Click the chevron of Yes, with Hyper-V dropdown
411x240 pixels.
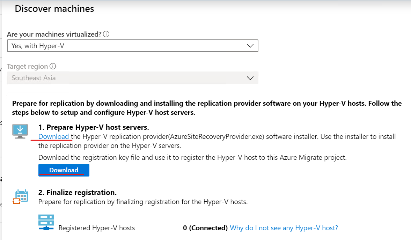(250, 46)
